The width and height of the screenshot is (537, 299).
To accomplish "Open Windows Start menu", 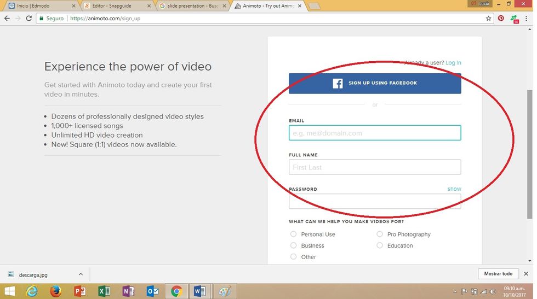I will [x=10, y=291].
